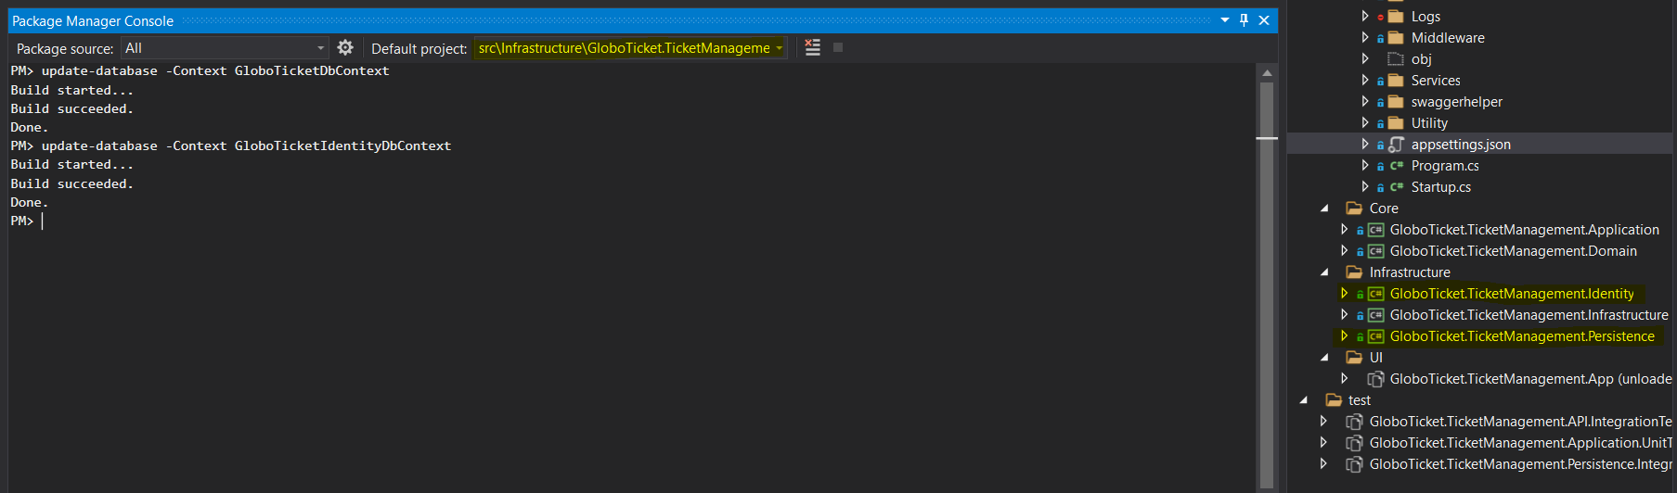The height and width of the screenshot is (493, 1677).
Task: Select GloboTicket.TicketManagement.Persistence project
Action: coord(1522,336)
